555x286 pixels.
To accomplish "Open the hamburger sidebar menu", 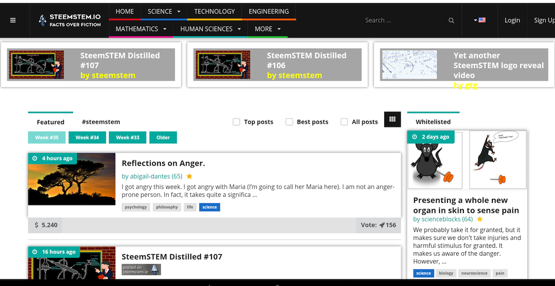I will click(13, 21).
